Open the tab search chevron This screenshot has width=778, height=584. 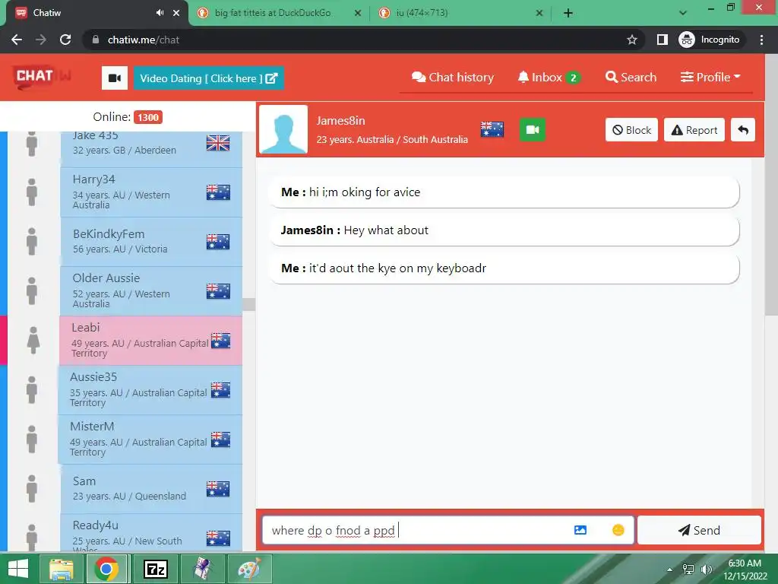click(x=683, y=13)
